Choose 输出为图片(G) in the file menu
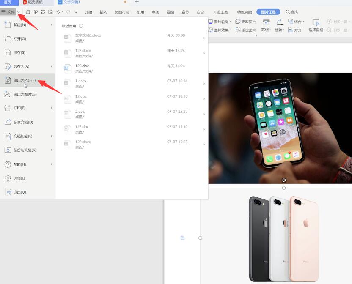Viewport: 352px width, 284px height. pos(27,94)
